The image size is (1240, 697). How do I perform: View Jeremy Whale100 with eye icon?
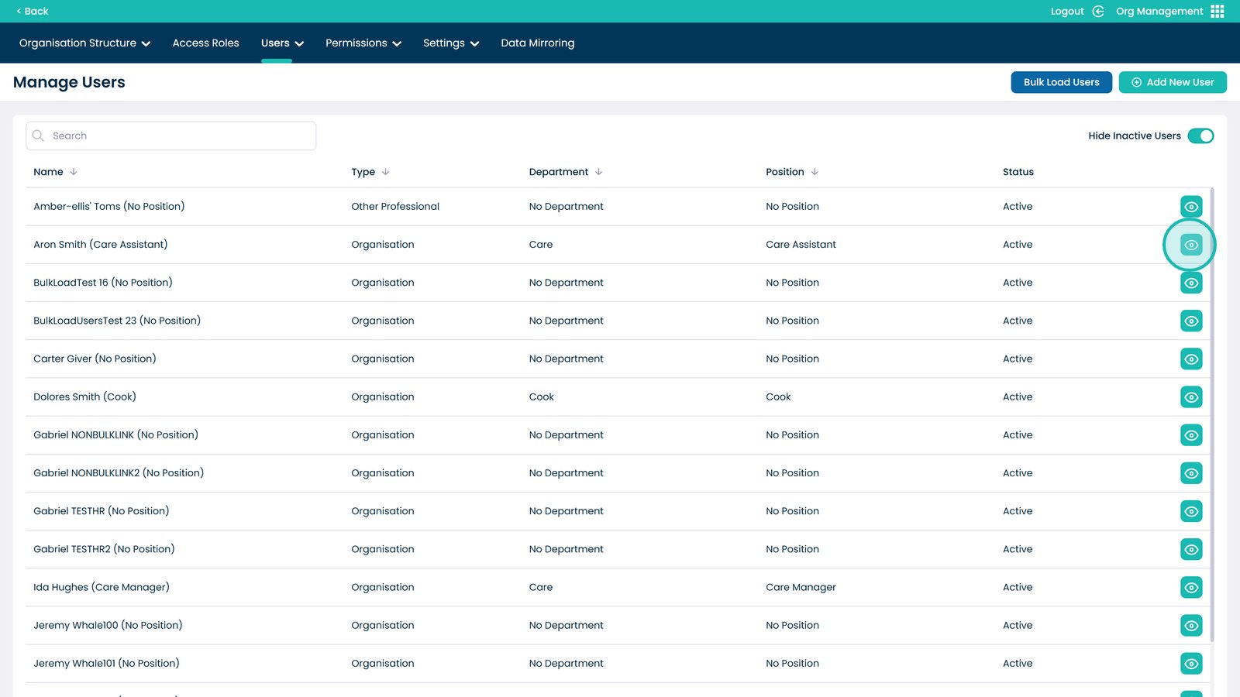(x=1191, y=626)
